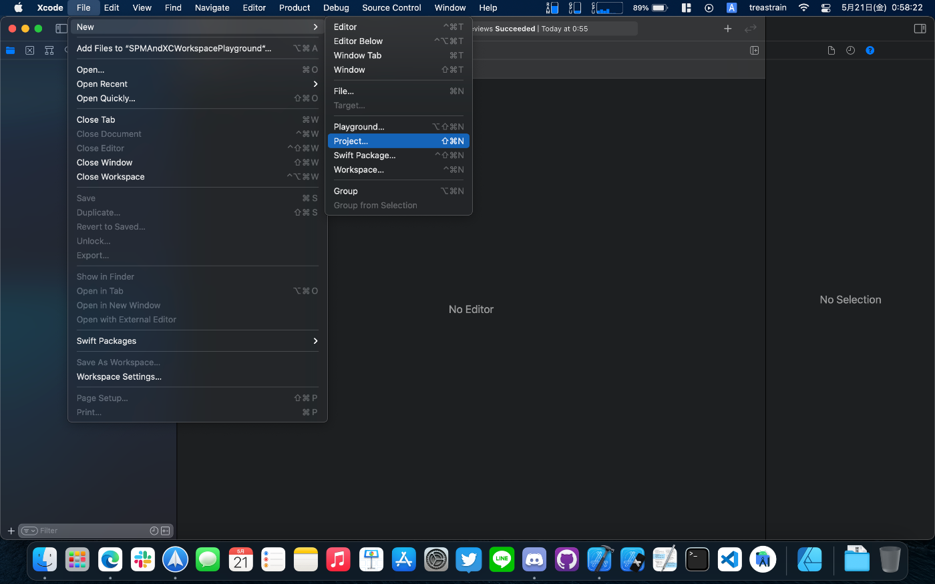Screen dimensions: 935x584
Task: Select Open Quickly... in File menu
Action: [x=198, y=99]
